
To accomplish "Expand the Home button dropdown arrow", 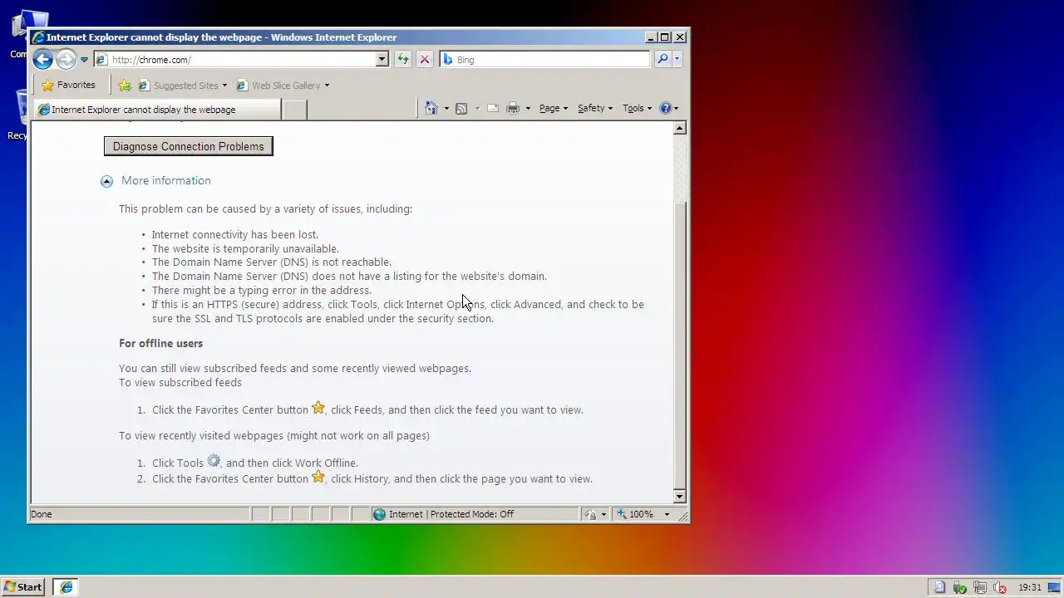I will [x=446, y=108].
